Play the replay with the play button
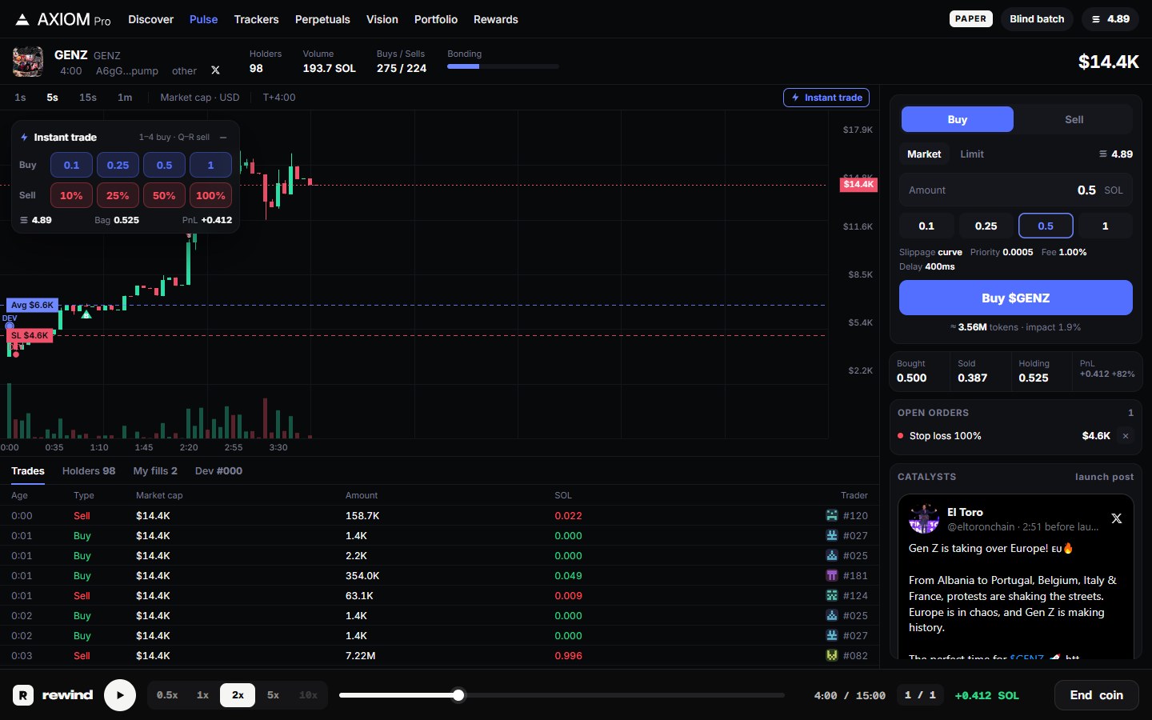 [120, 695]
